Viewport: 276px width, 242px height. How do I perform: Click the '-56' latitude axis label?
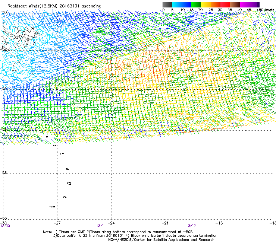[3, 129]
